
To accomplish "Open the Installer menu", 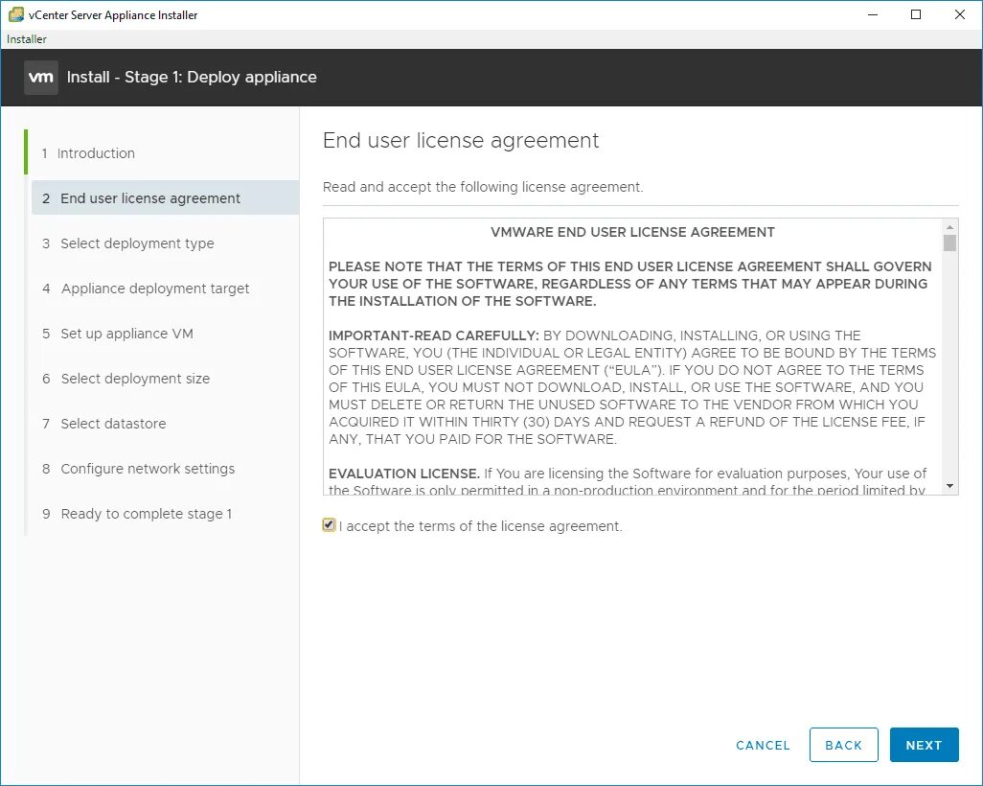I will pos(27,39).
